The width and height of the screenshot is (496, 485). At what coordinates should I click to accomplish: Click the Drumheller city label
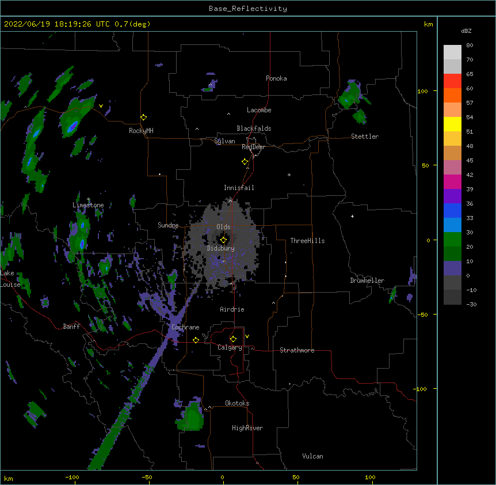point(367,281)
